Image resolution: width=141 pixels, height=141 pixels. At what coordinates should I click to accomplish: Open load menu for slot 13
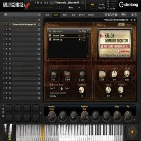coord(39,83)
